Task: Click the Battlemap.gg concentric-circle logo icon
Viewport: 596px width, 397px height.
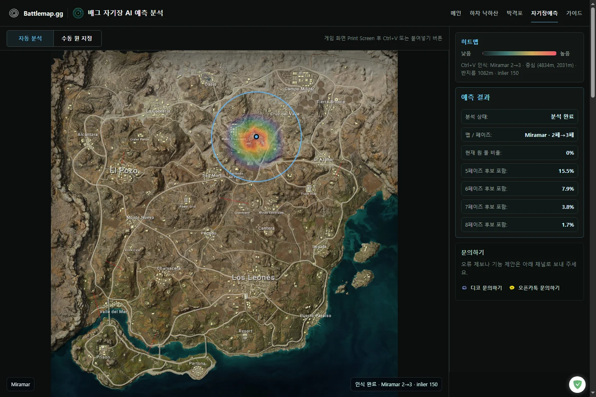Action: (x=14, y=13)
